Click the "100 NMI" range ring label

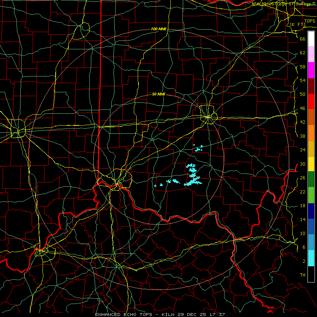(158, 29)
